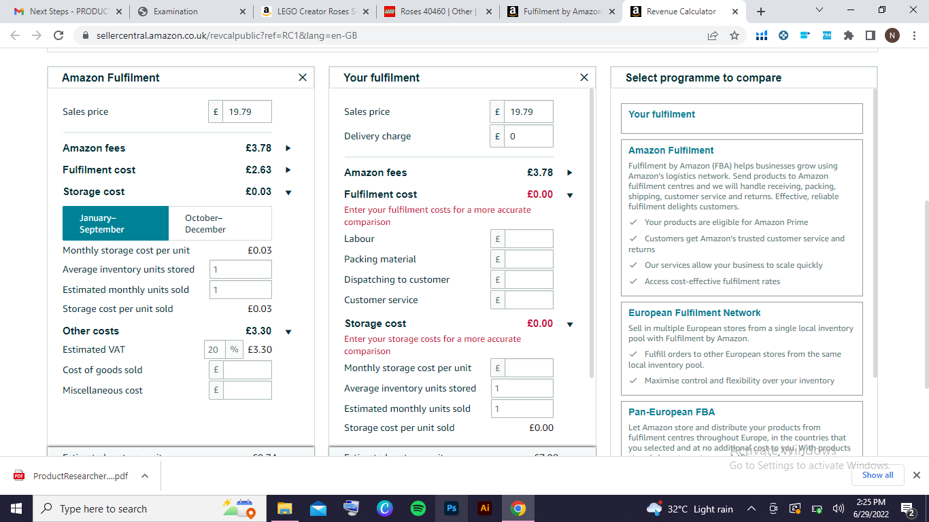This screenshot has height=522, width=929.
Task: Collapse Storage cost under Your fulfilment
Action: [570, 324]
